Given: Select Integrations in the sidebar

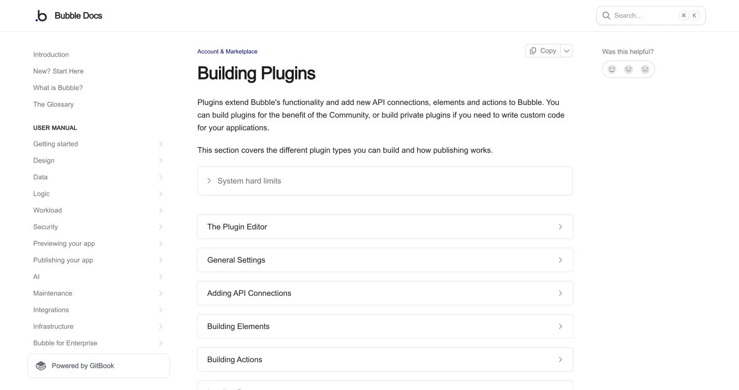Looking at the screenshot, I should (51, 310).
